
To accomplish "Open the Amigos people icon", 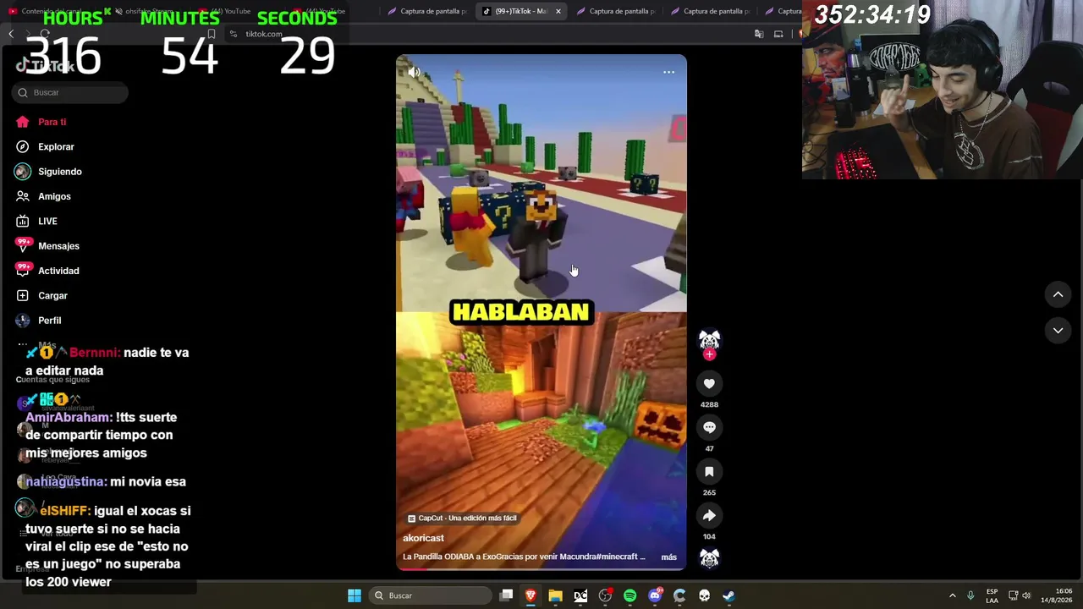I will [23, 196].
